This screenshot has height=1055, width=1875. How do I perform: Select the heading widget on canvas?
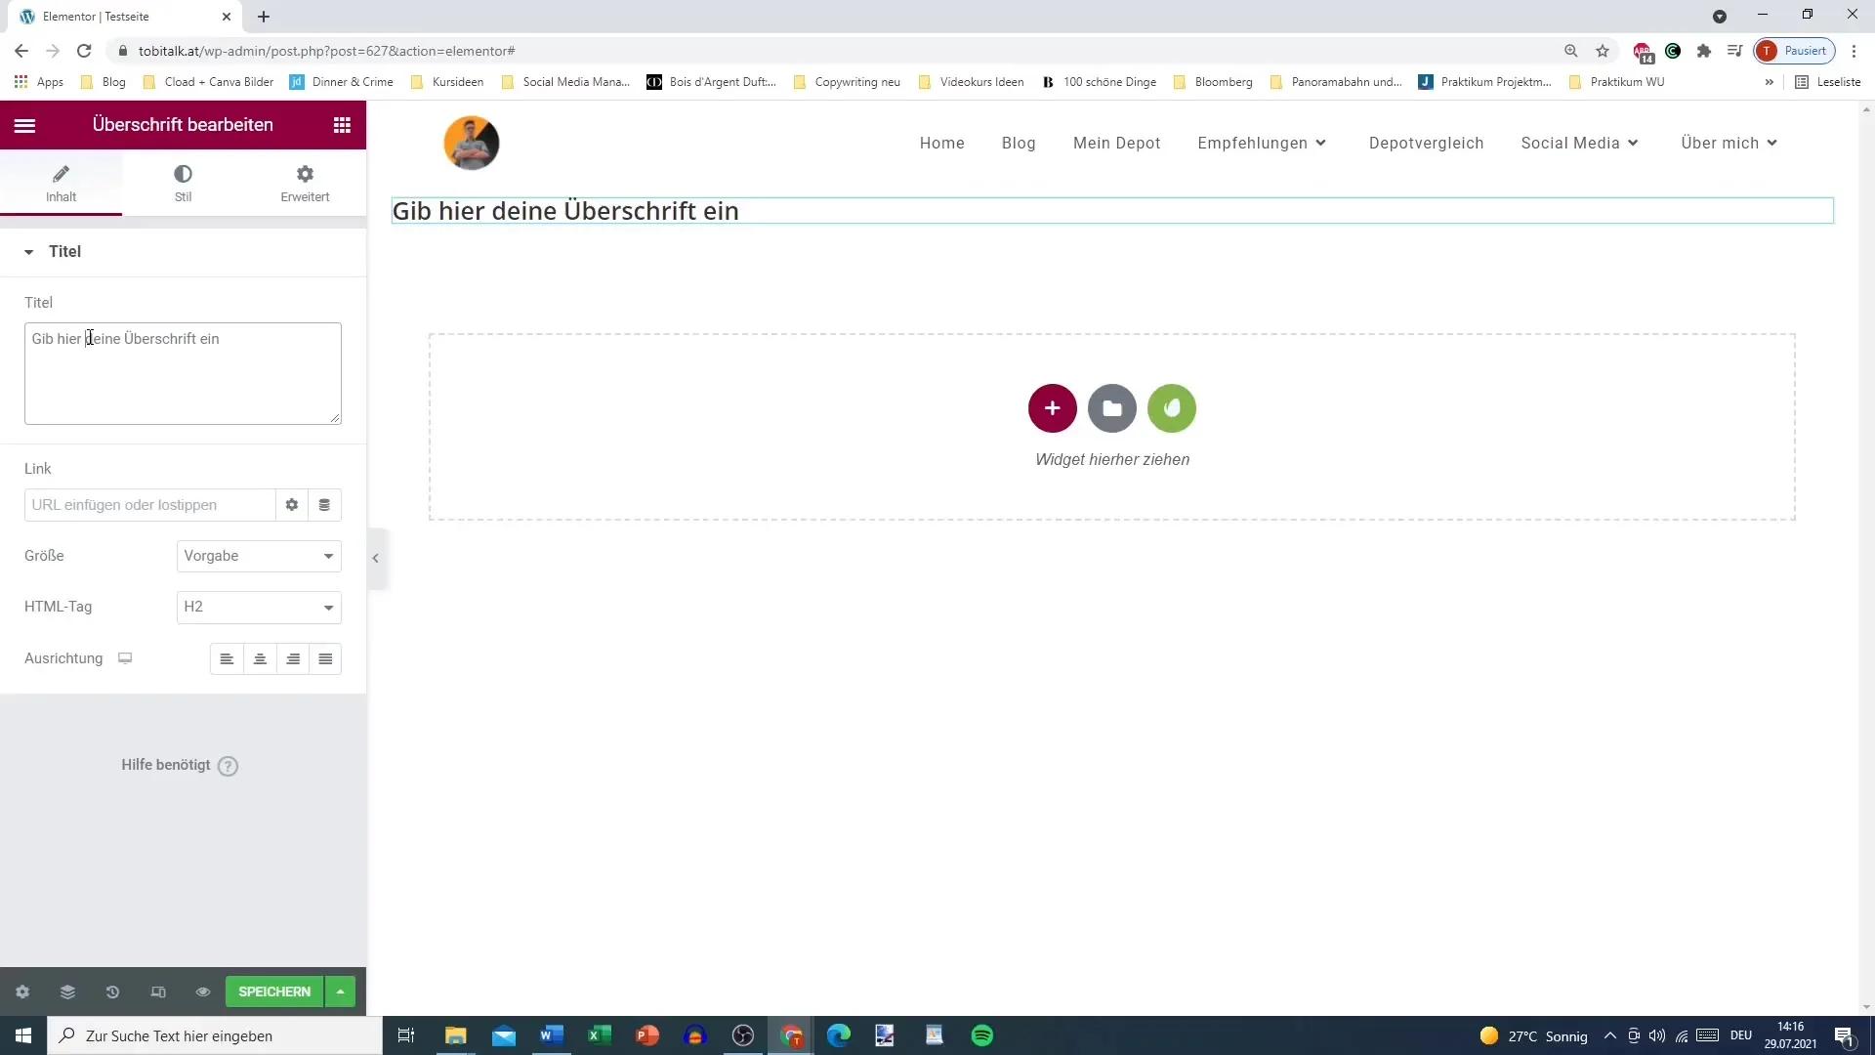[1112, 211]
